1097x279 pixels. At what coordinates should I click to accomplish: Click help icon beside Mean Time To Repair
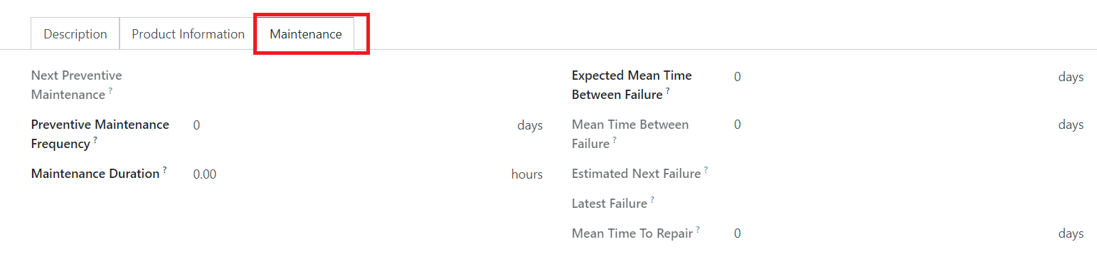(699, 229)
